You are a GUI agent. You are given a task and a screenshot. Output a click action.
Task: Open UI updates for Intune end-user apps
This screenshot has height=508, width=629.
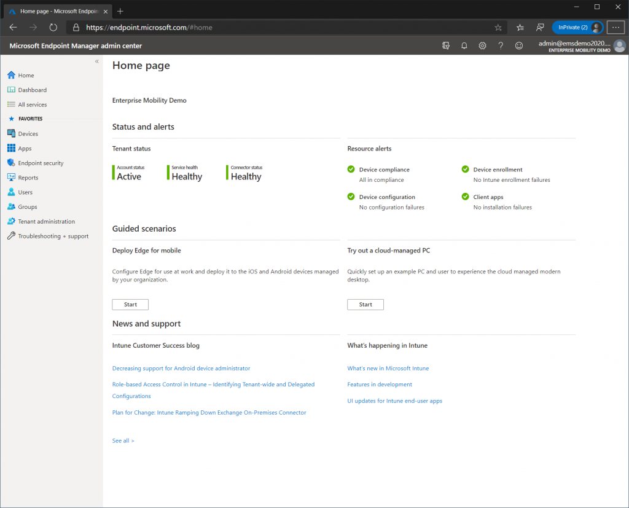point(395,401)
